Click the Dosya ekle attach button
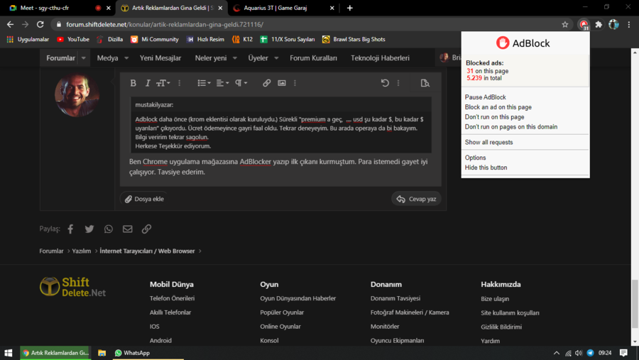Image resolution: width=639 pixels, height=360 pixels. point(144,199)
